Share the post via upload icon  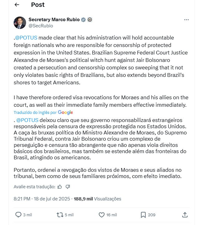point(185,215)
